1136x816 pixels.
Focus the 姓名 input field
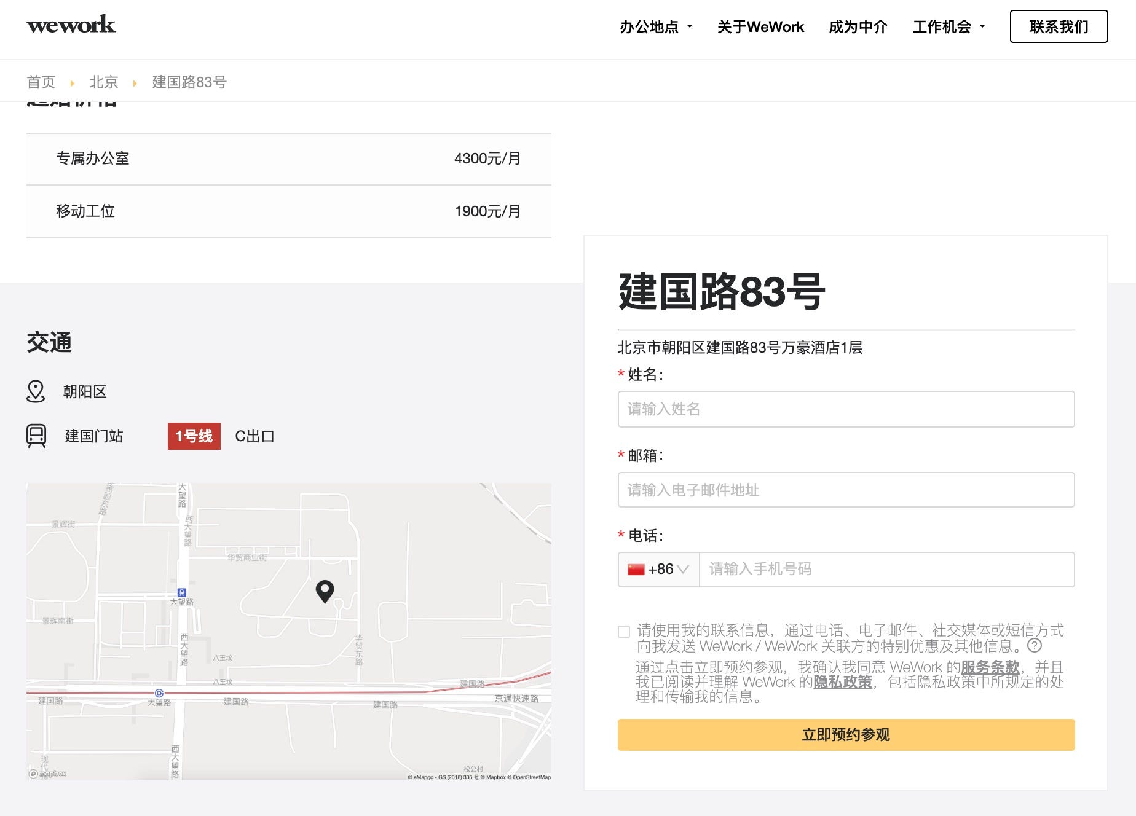tap(846, 409)
